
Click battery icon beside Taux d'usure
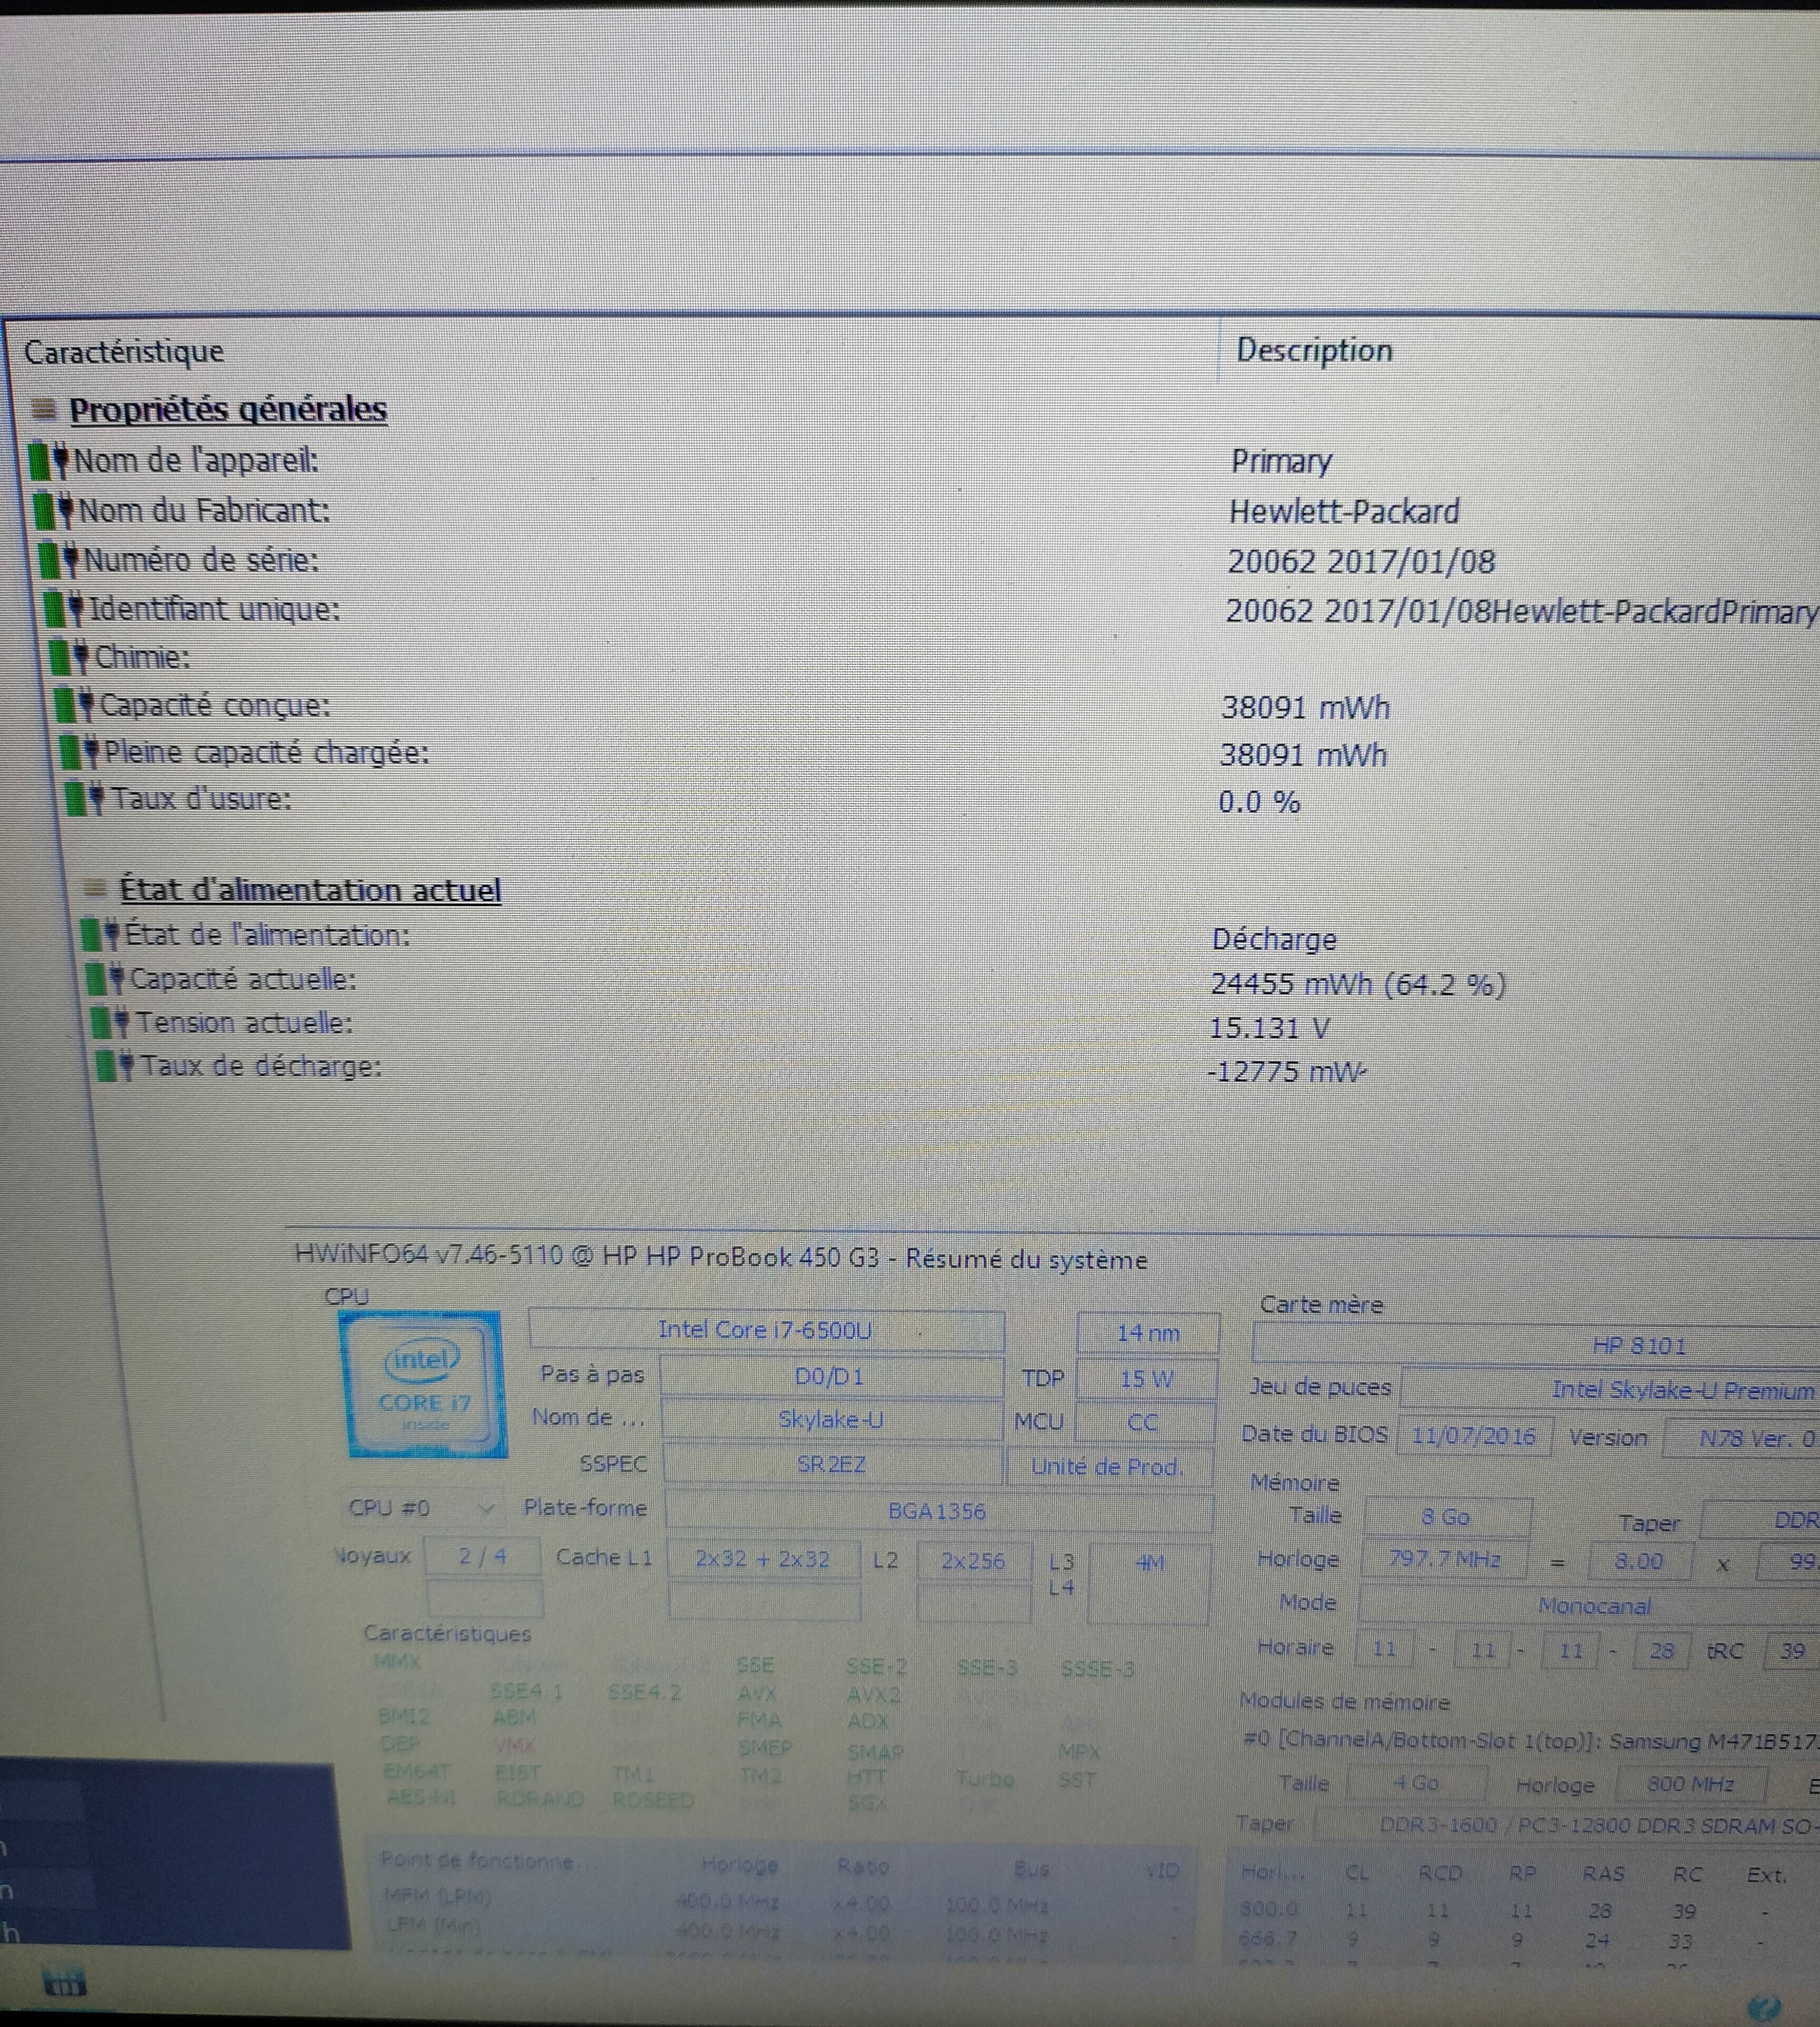point(85,800)
